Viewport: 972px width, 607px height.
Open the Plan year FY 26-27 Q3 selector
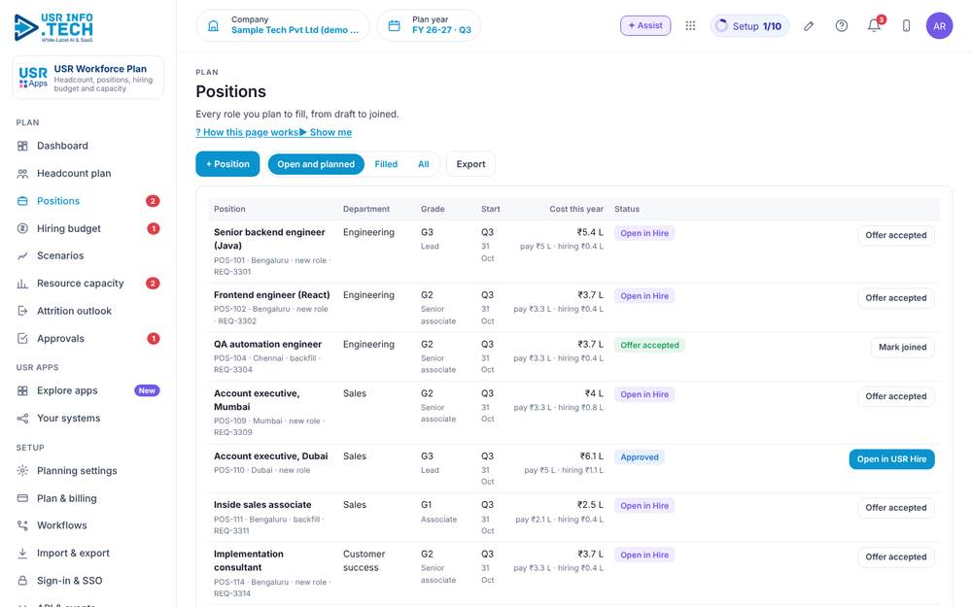coord(429,25)
